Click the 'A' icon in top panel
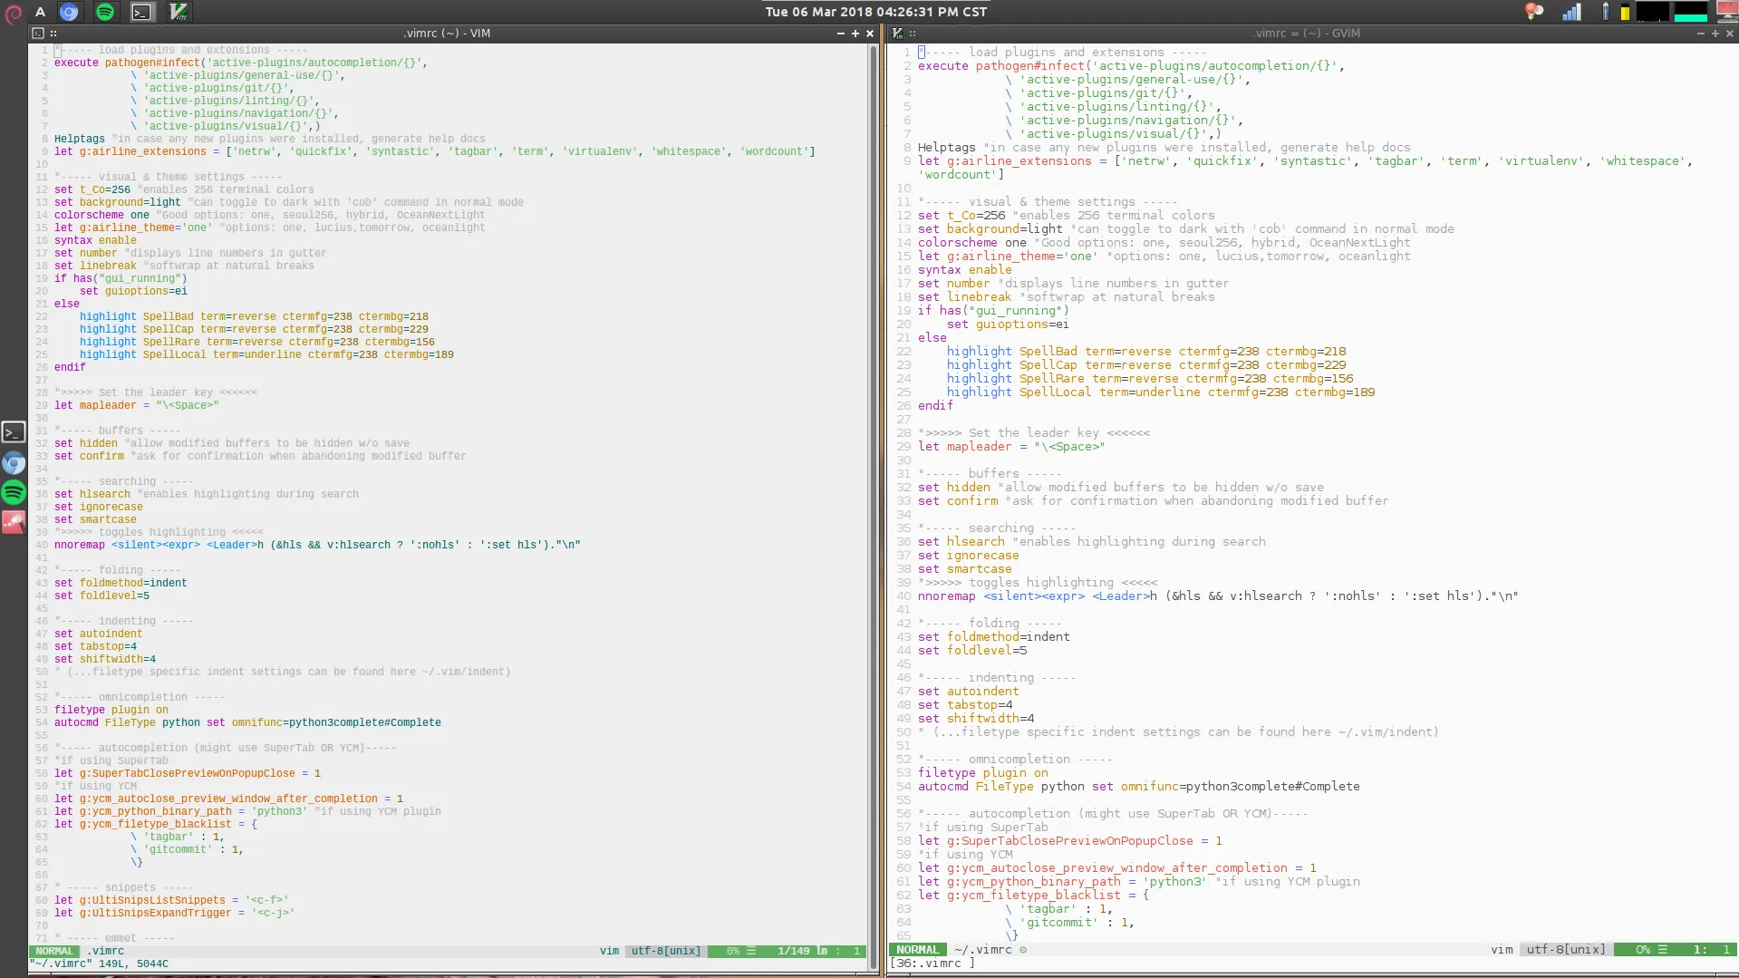This screenshot has width=1739, height=978. click(40, 12)
